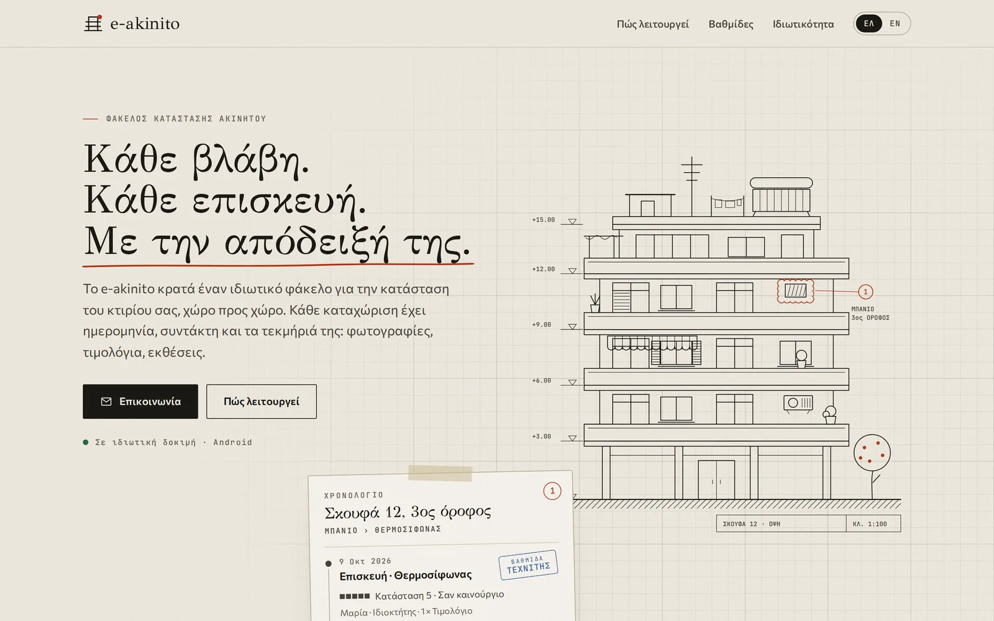Viewport: 994px width, 621px height.
Task: Click the +6.00 elevation label
Action: [542, 381]
